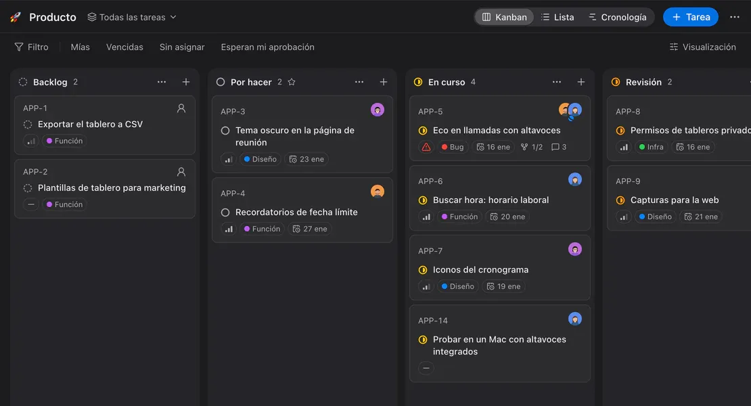Change status of Iconos del cronograma
This screenshot has width=751, height=406.
pos(423,270)
